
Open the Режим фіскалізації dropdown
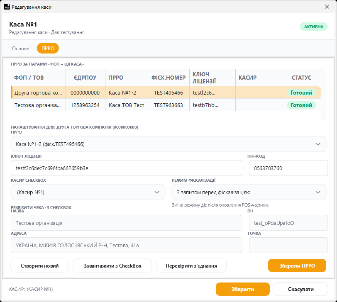(249, 192)
